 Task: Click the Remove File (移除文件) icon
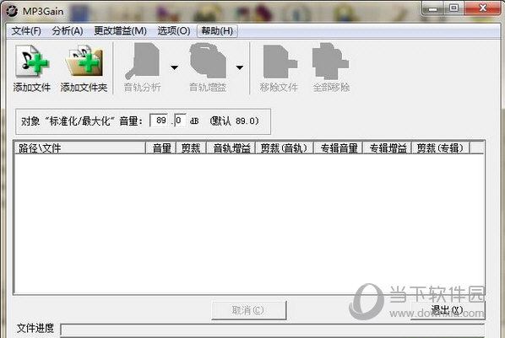(280, 61)
